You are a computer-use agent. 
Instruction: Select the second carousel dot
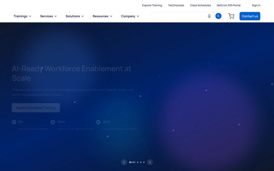click(138, 162)
